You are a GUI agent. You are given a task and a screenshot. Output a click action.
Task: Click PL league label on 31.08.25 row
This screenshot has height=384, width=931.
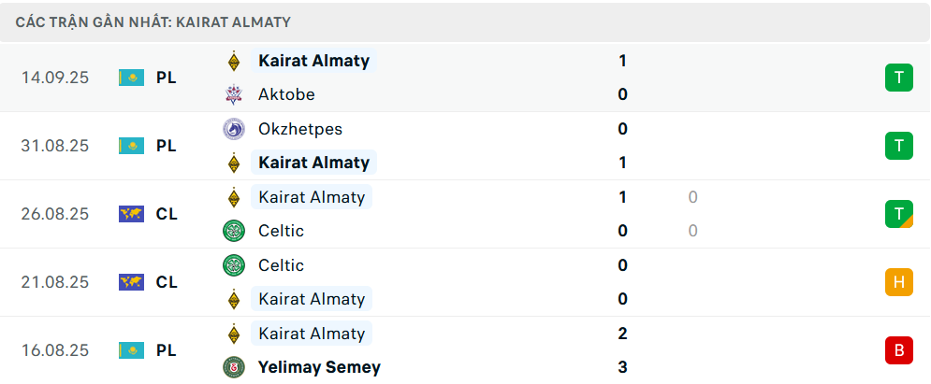point(167,146)
